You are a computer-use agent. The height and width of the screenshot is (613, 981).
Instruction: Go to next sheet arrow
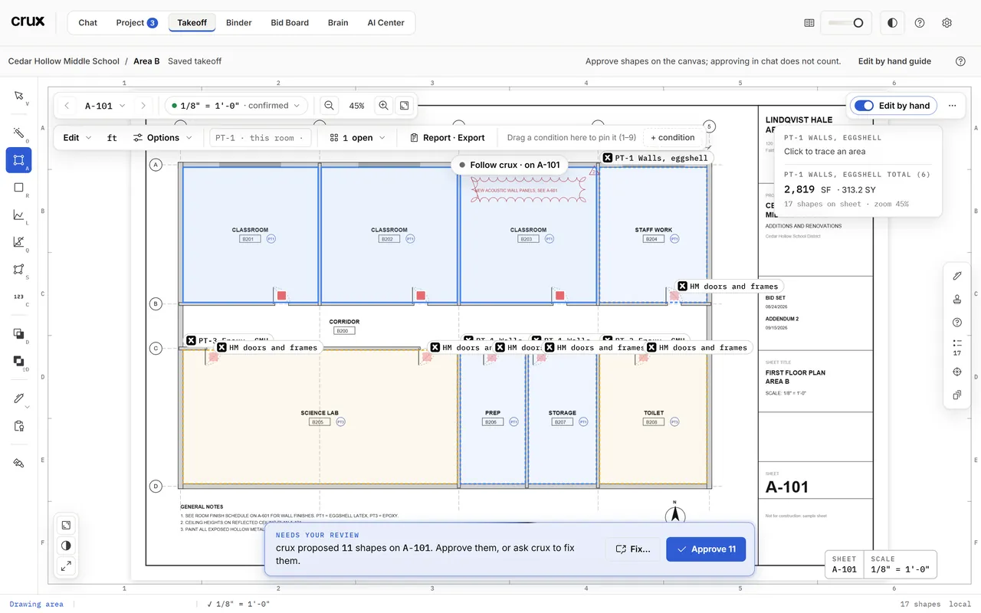pos(143,106)
